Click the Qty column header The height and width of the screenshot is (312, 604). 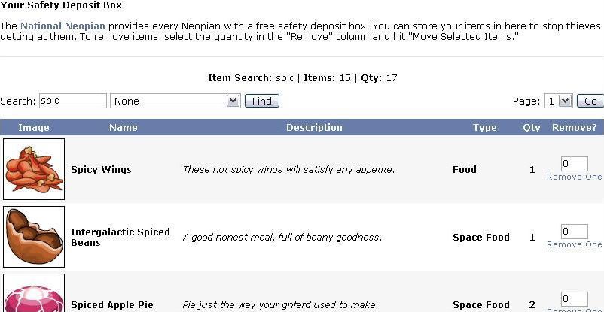pos(532,127)
